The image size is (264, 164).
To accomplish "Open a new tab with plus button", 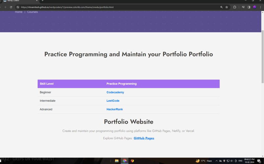I will pyautogui.click(x=43, y=1).
